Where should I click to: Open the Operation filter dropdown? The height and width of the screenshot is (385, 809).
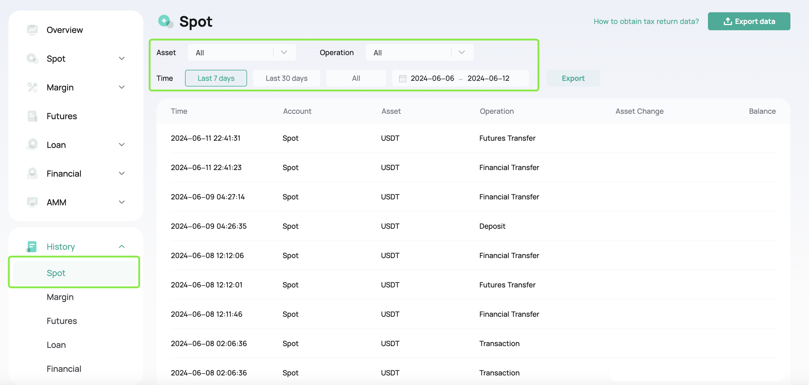click(419, 53)
